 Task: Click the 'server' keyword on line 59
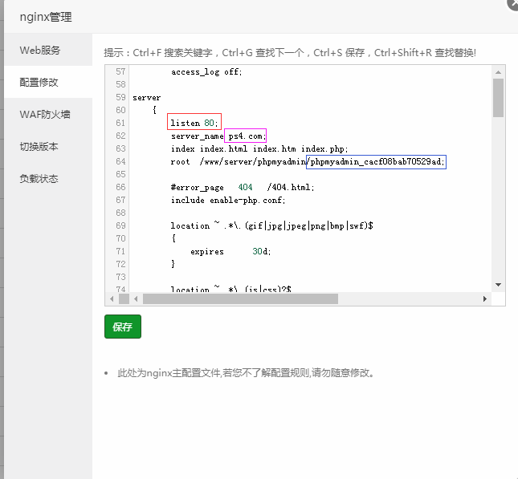click(147, 98)
